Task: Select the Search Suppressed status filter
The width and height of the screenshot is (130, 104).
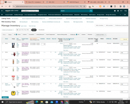Action: tap(45, 35)
